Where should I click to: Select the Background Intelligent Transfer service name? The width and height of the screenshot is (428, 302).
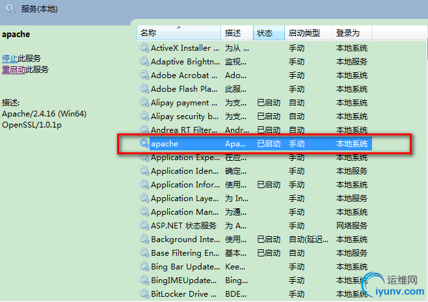[185, 240]
